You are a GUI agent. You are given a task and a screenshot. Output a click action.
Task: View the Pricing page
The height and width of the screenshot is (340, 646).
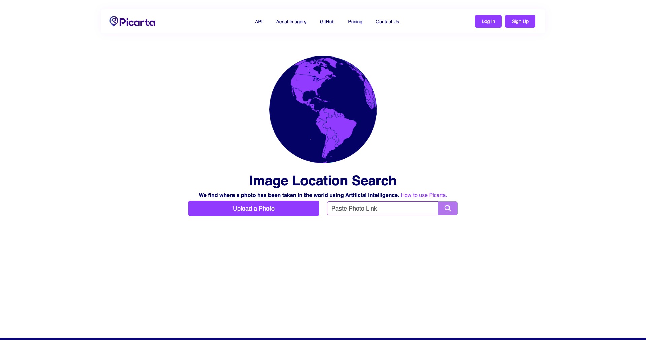(x=355, y=22)
